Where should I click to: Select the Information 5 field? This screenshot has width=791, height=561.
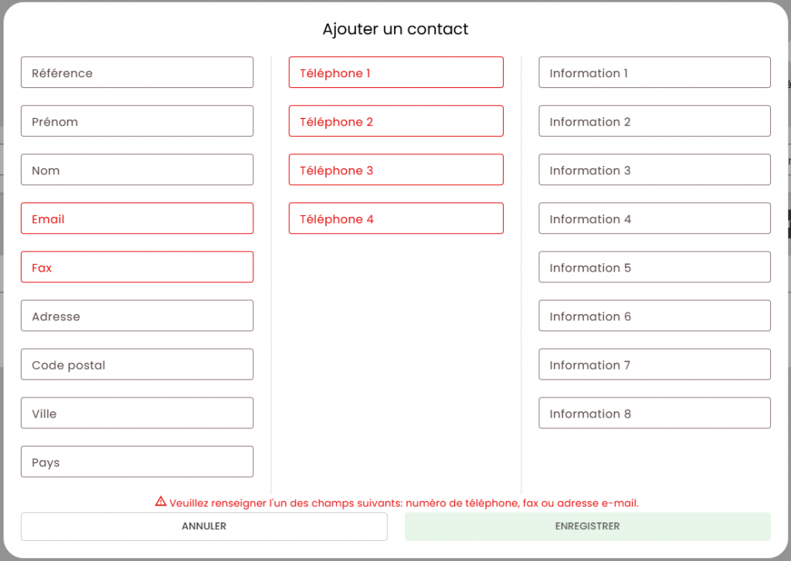point(654,267)
